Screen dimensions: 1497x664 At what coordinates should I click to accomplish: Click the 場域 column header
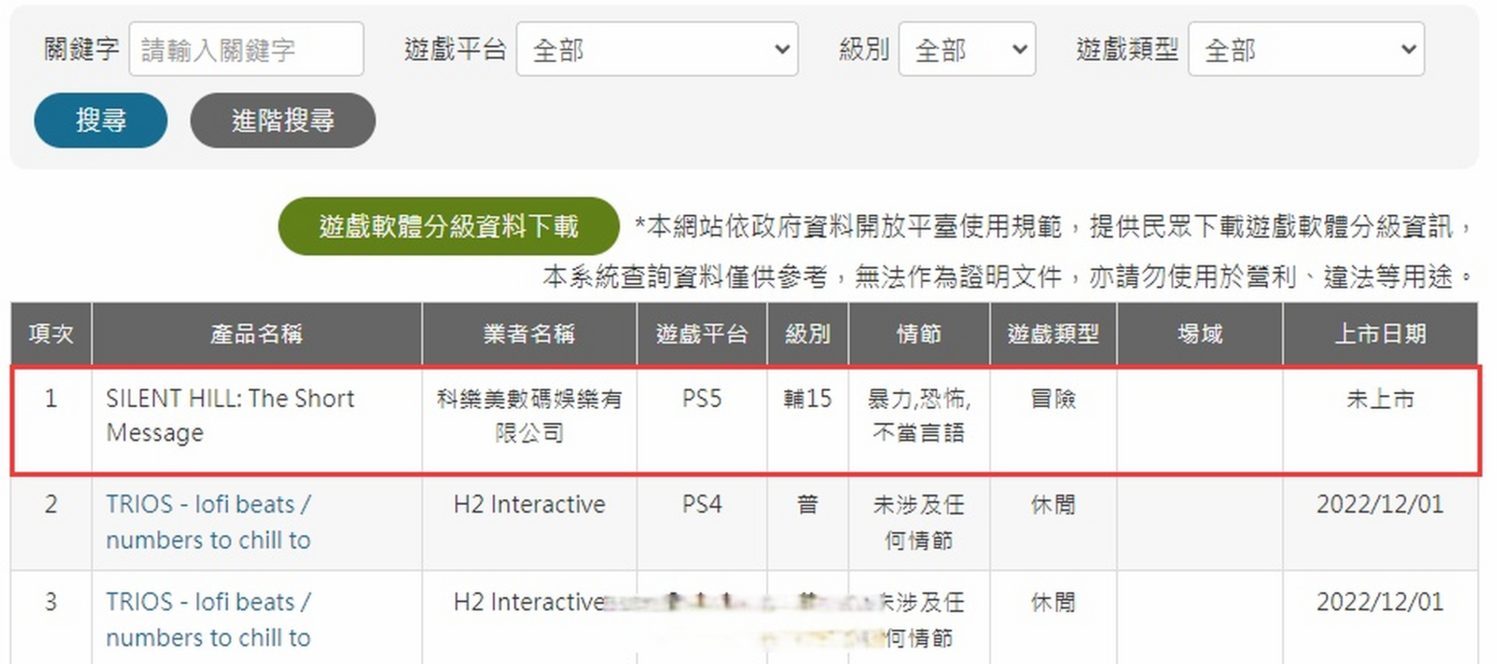pos(1199,334)
